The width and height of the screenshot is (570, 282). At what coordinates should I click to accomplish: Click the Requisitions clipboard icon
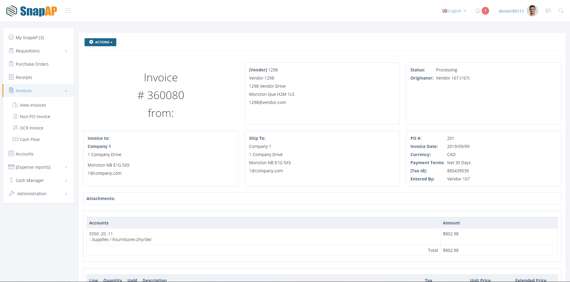11,50
